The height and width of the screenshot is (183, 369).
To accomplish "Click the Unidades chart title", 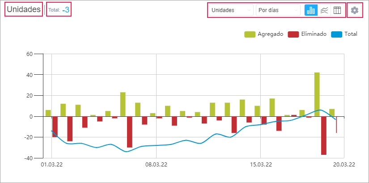I will tap(24, 10).
